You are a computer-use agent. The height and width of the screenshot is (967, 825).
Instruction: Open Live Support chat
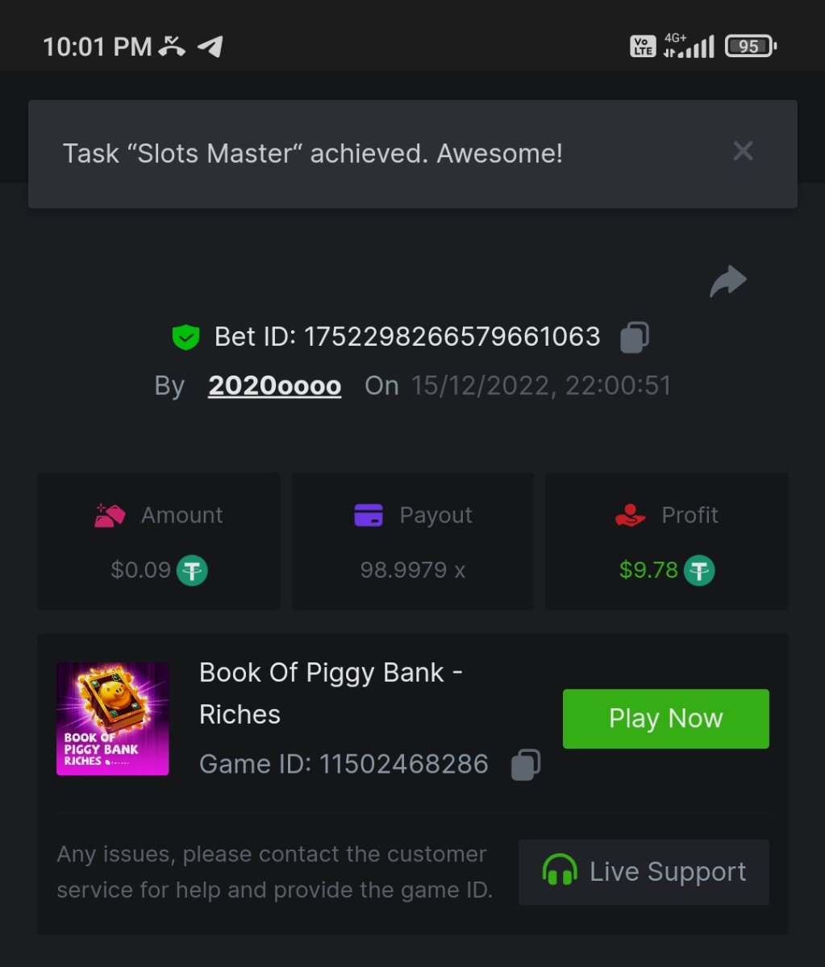tap(644, 872)
